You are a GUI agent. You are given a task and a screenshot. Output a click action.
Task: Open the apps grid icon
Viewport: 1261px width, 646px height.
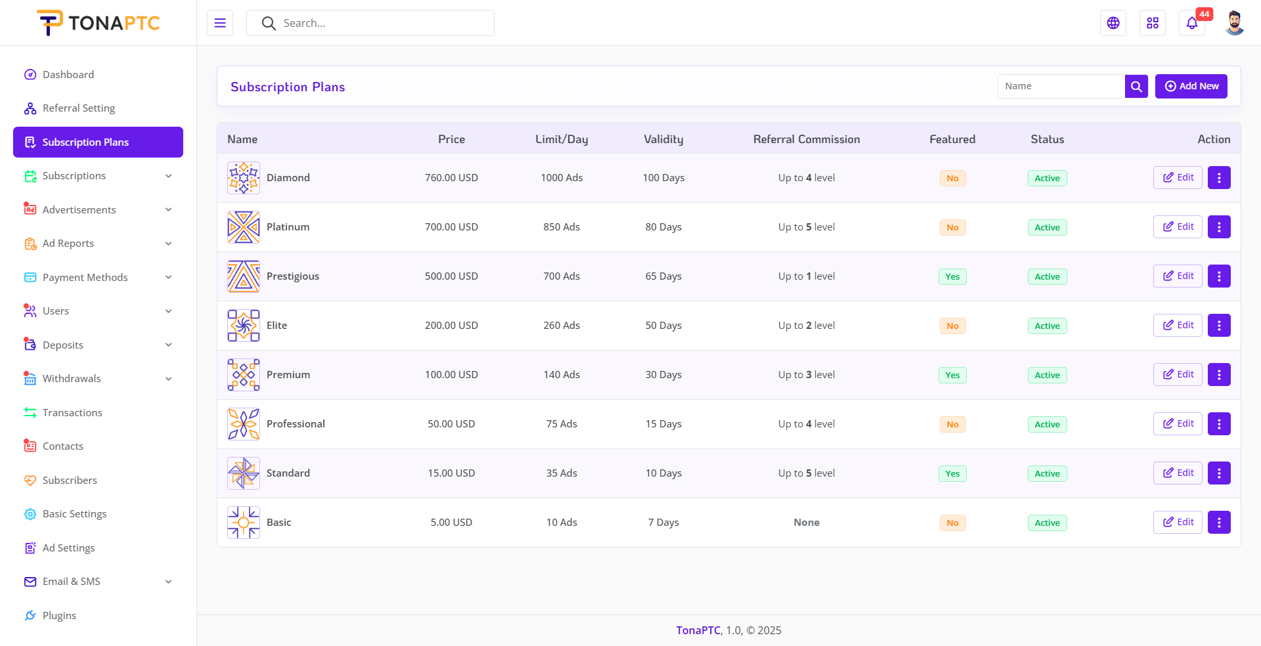[x=1153, y=23]
